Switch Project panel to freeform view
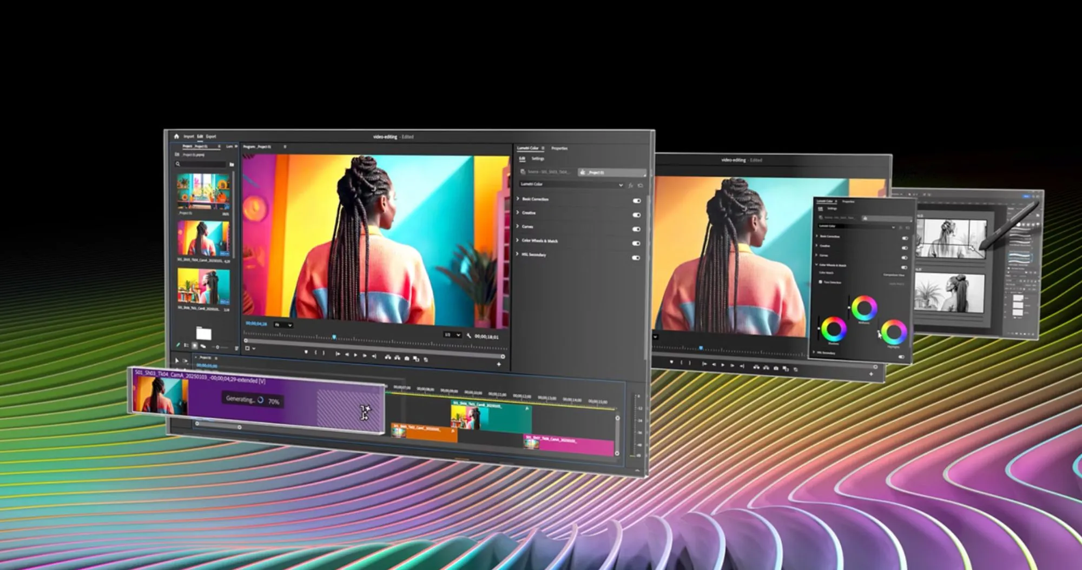This screenshot has height=570, width=1082. tap(203, 346)
